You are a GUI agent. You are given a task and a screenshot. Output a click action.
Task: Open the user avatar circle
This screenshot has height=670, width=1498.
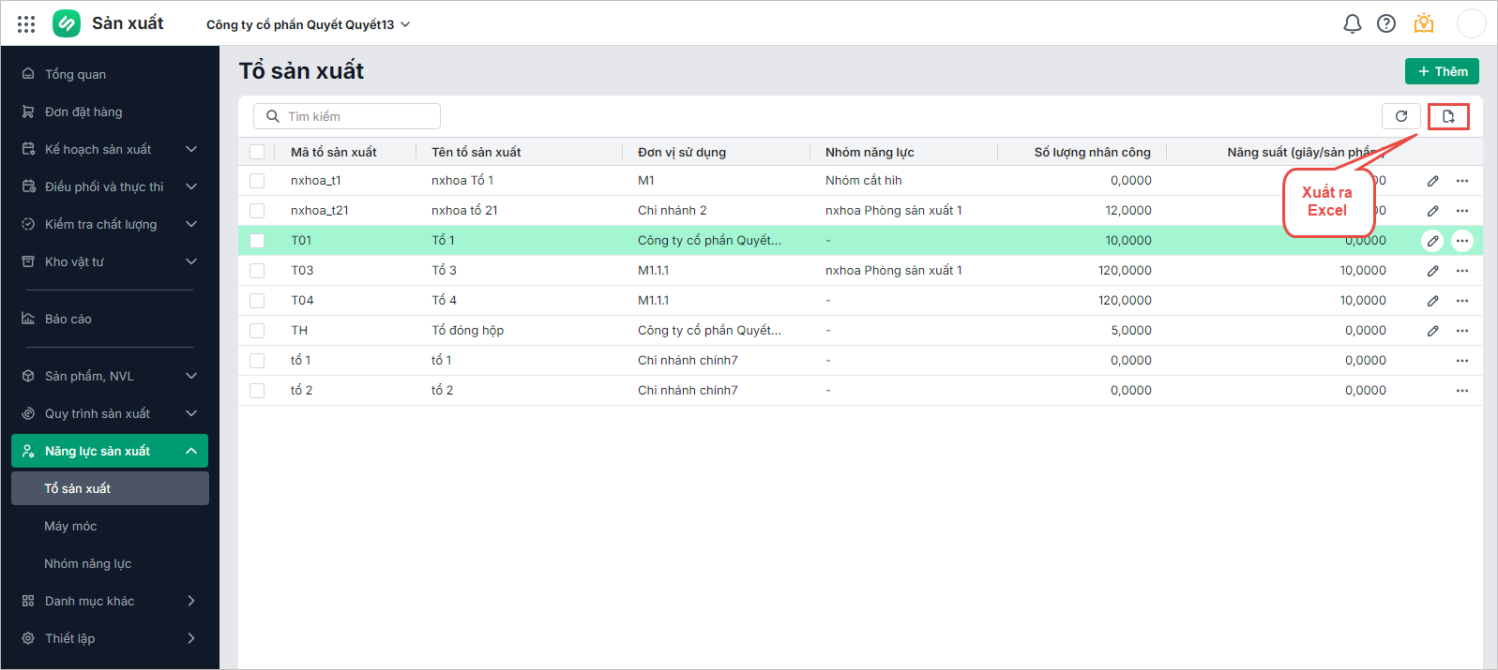pyautogui.click(x=1470, y=24)
